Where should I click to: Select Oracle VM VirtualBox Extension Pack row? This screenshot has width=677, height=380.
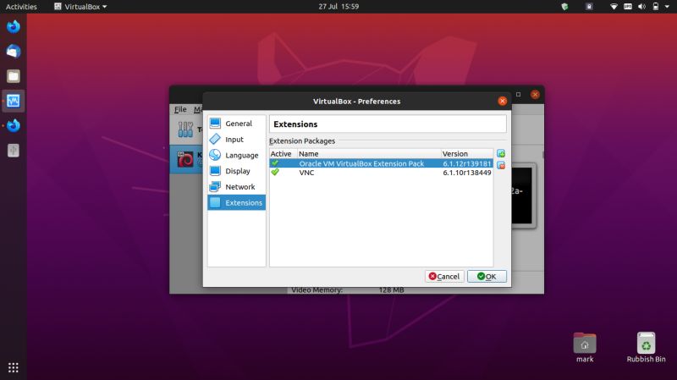(382, 163)
